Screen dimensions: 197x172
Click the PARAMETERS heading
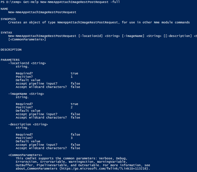point(10,60)
